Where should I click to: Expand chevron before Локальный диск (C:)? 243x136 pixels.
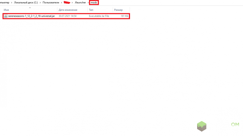pos(12,2)
